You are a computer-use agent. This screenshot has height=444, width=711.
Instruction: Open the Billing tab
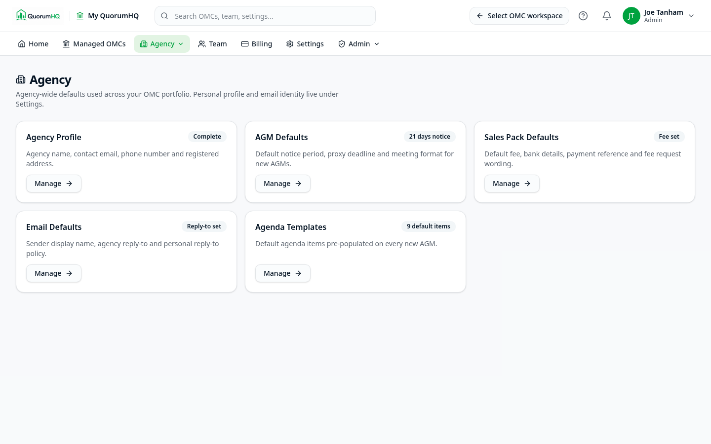[256, 44]
